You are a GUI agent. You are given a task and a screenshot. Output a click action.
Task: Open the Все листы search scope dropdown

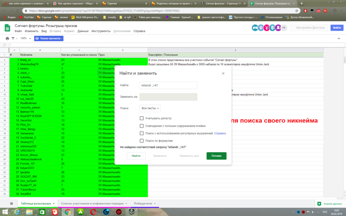(150, 108)
